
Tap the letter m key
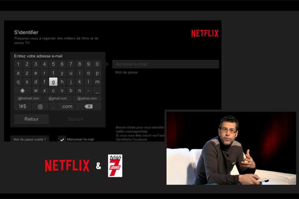point(97,82)
